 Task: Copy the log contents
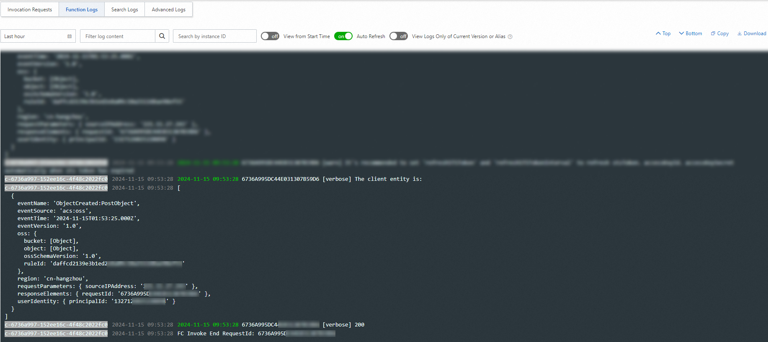tap(720, 33)
